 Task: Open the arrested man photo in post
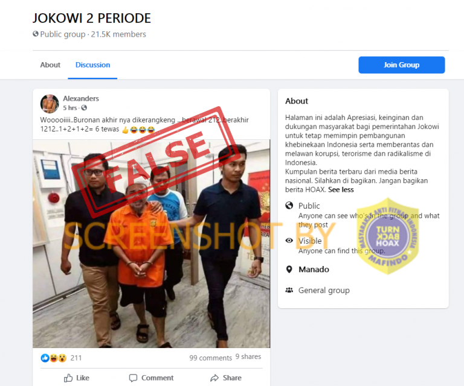point(151,244)
